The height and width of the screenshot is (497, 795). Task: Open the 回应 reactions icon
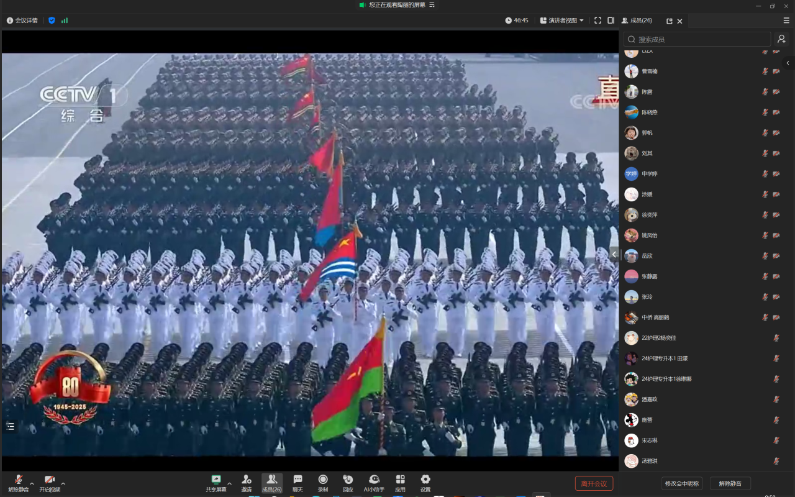348,483
